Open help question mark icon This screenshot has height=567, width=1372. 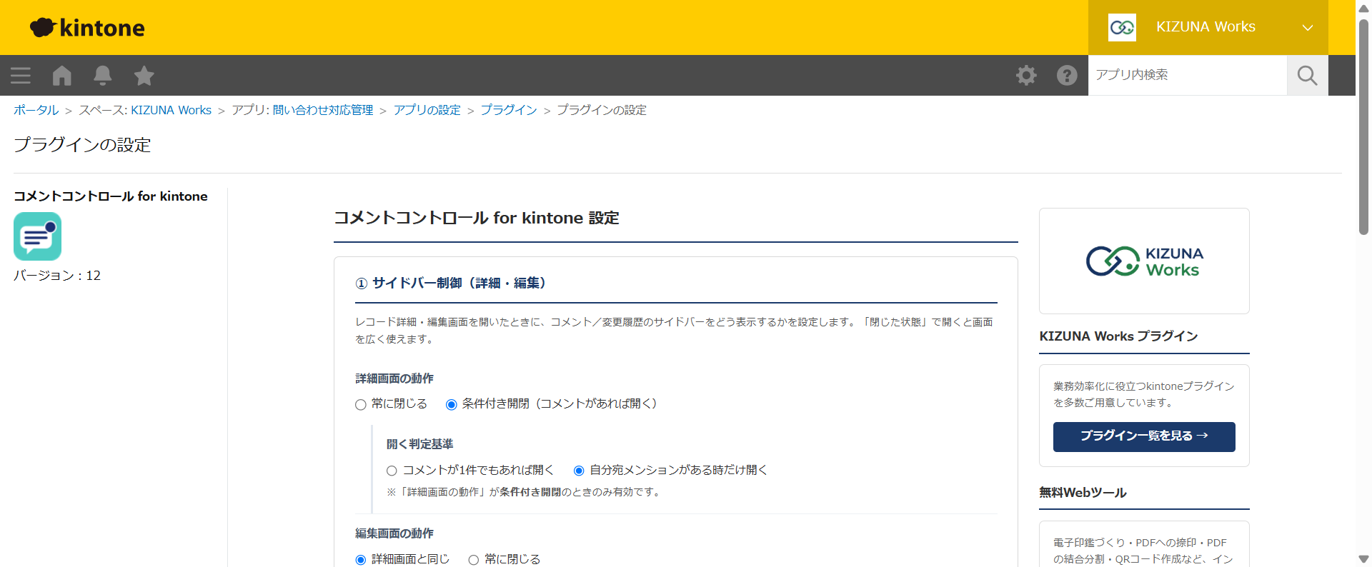(1067, 75)
